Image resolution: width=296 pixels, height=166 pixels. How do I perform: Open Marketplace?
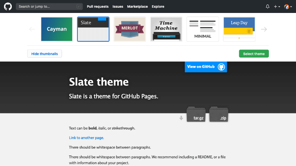(137, 6)
